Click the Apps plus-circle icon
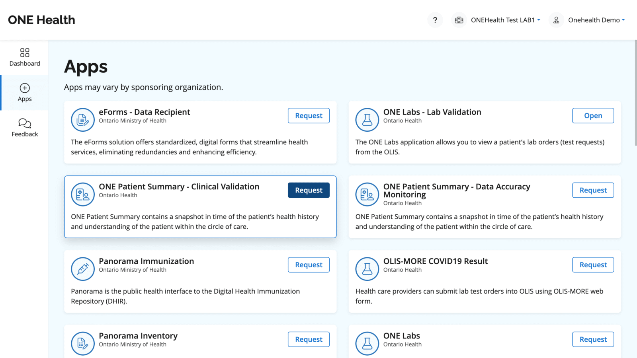The height and width of the screenshot is (358, 637). pos(25,88)
